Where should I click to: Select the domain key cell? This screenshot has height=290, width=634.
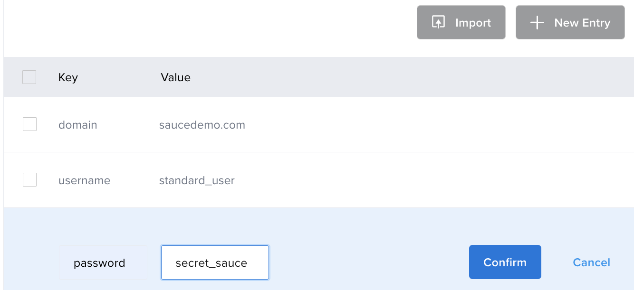(x=77, y=125)
